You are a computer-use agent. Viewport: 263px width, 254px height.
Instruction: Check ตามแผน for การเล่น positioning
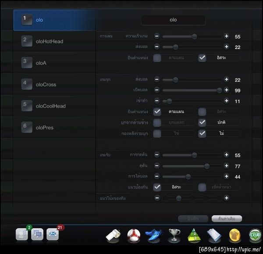(157, 58)
